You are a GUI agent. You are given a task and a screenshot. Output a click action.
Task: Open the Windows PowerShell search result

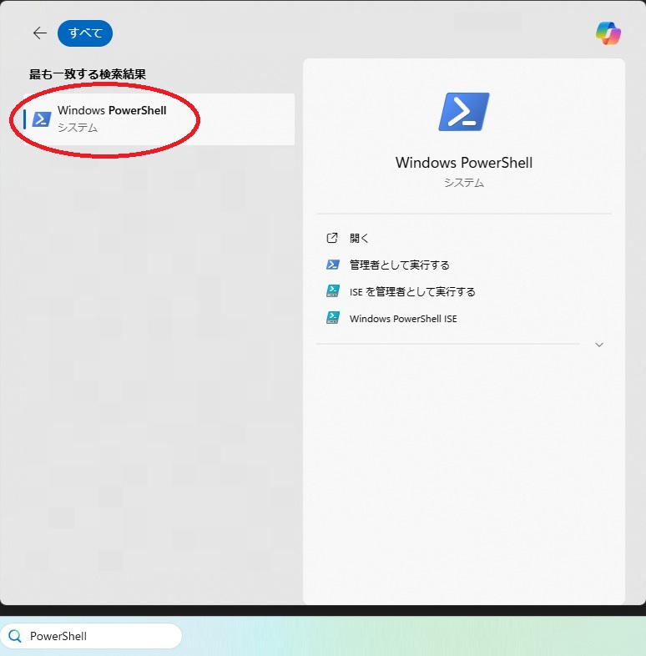coord(159,119)
